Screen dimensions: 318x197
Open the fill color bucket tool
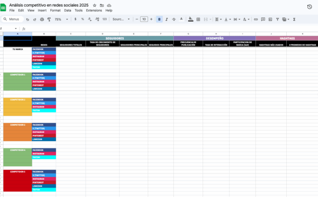pyautogui.click(x=191, y=19)
